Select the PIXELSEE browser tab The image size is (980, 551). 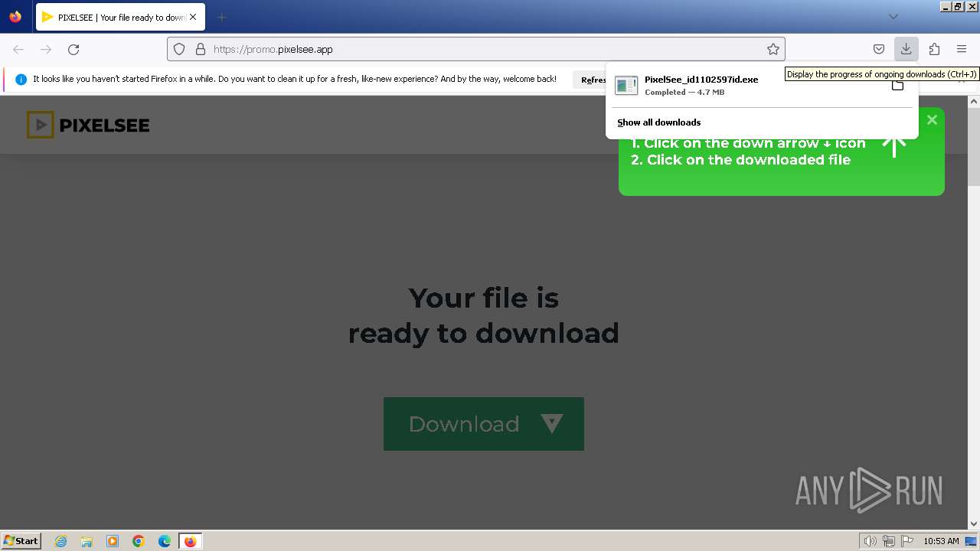pos(120,17)
